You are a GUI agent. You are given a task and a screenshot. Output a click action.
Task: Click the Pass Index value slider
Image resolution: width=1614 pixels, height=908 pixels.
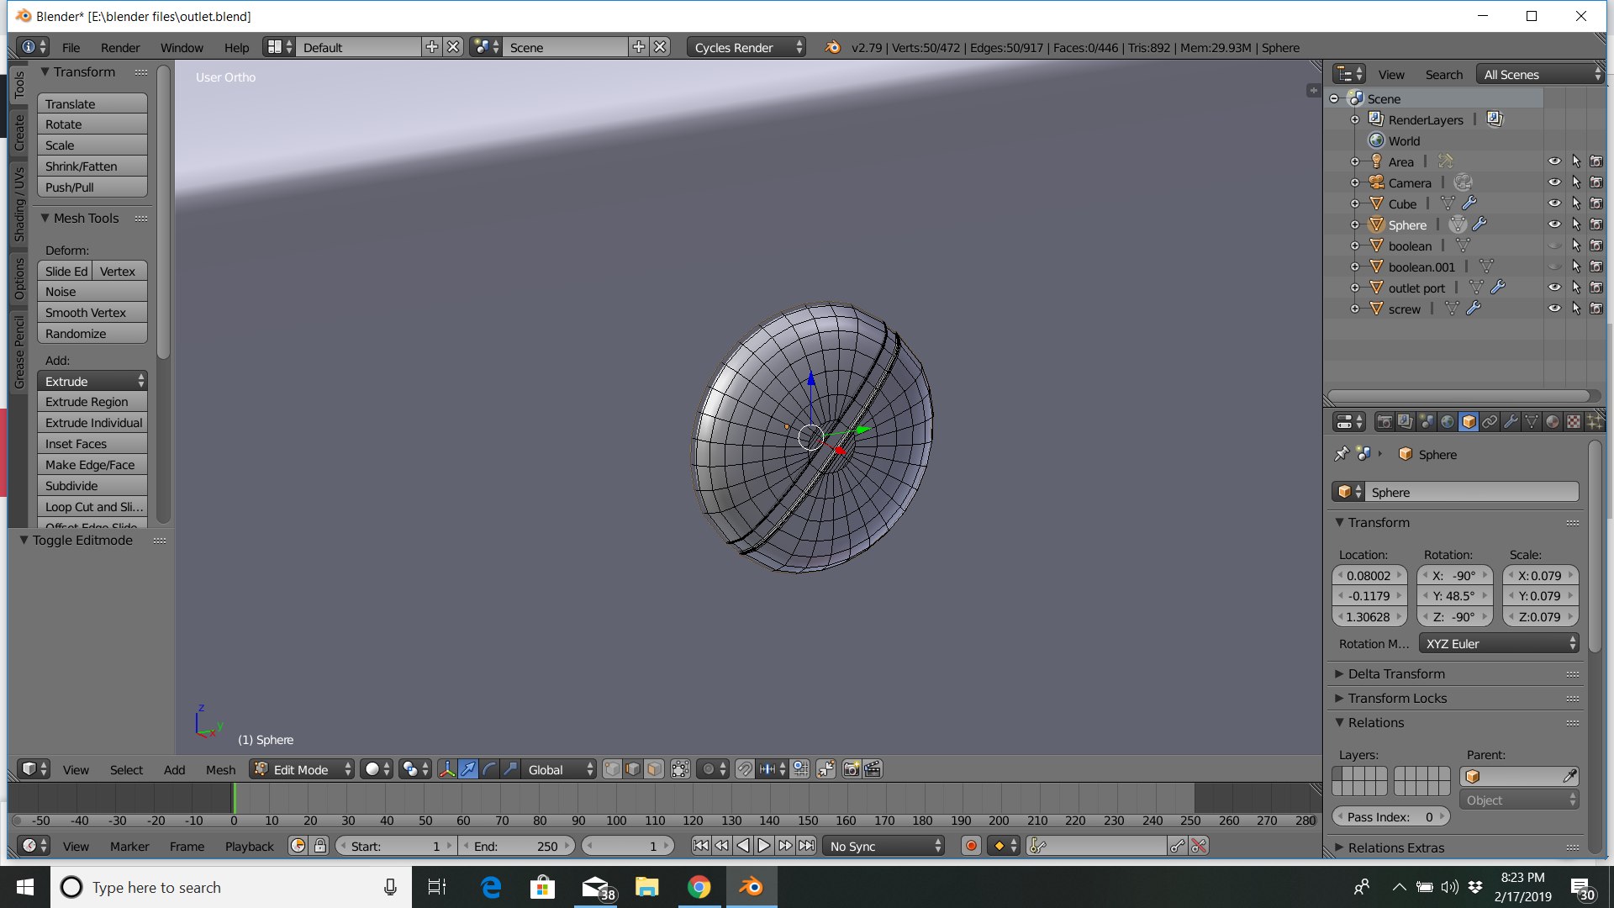[1391, 816]
